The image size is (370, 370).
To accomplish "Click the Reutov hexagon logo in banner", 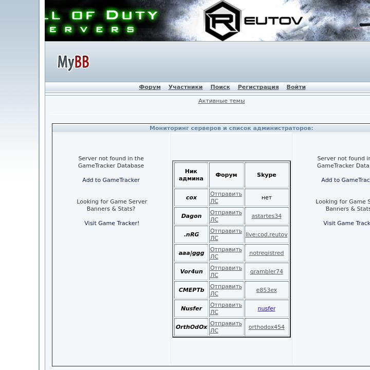I will point(222,21).
